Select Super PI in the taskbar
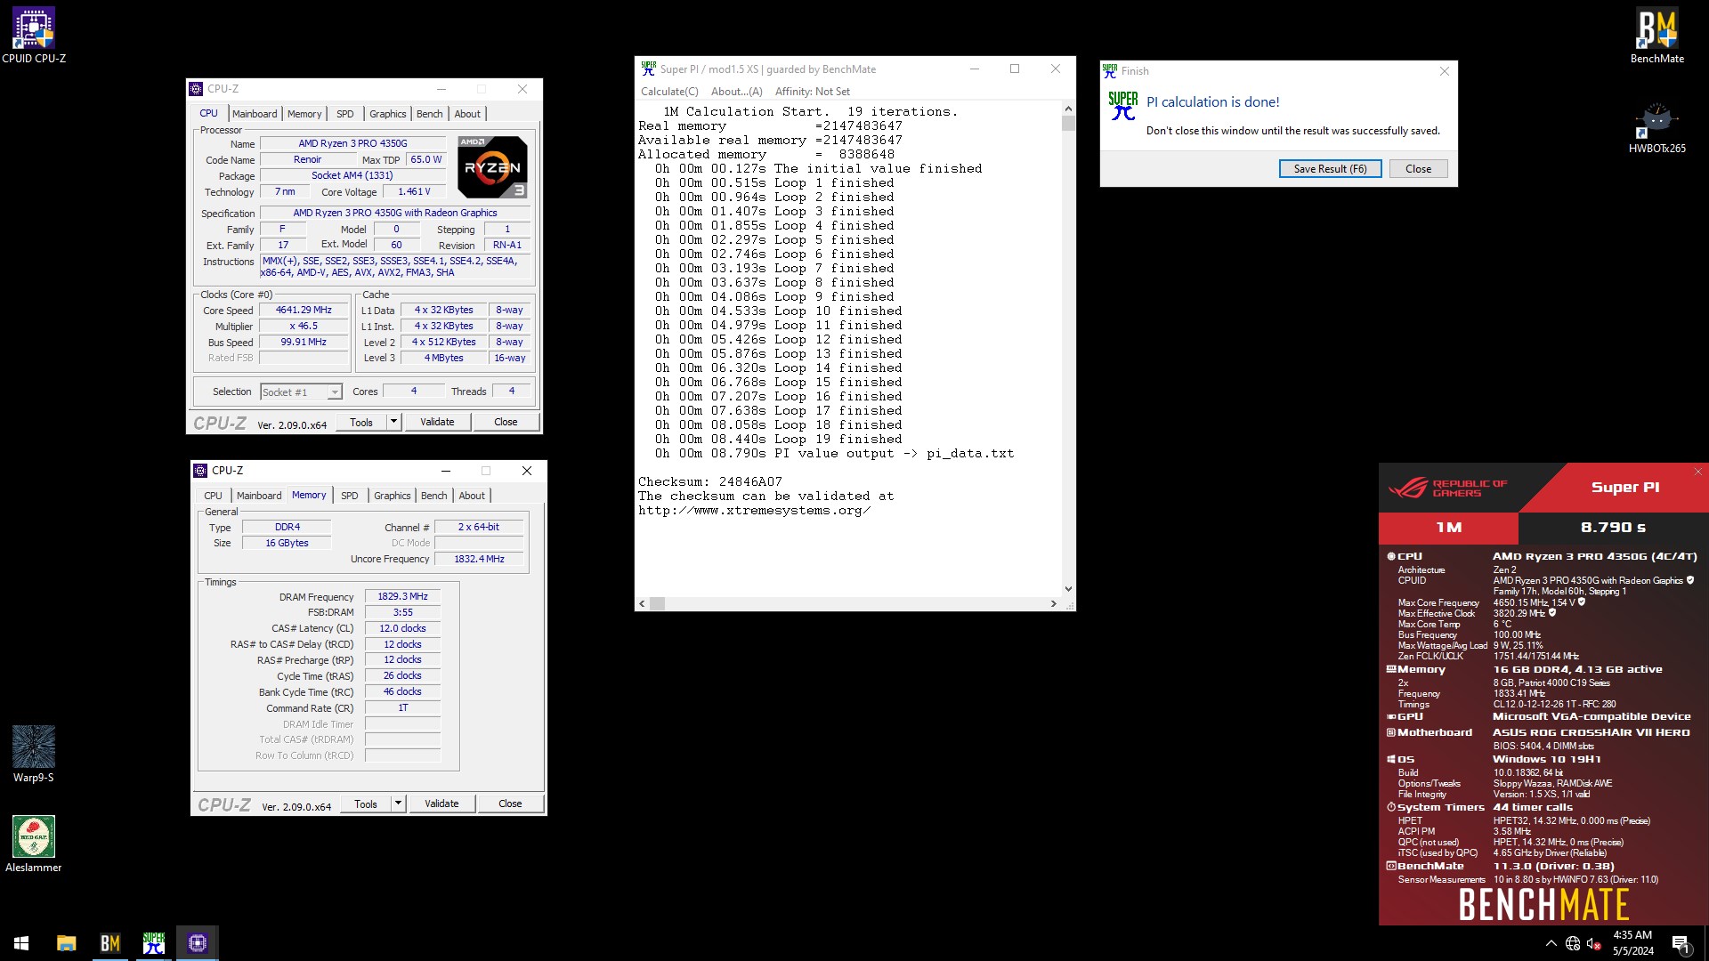The width and height of the screenshot is (1709, 961). point(153,942)
